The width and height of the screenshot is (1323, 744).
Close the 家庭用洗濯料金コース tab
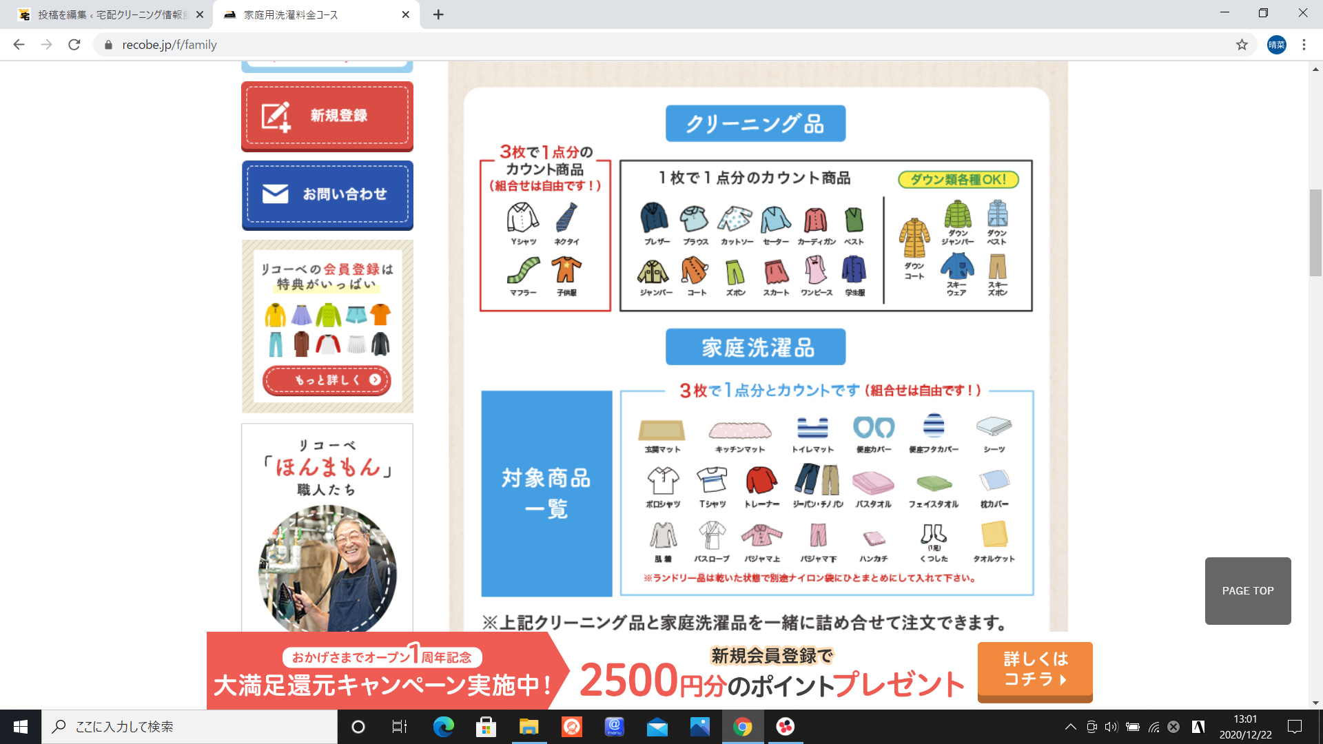pyautogui.click(x=406, y=14)
